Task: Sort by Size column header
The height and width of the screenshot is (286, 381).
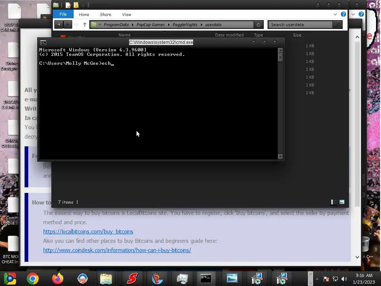Action: click(297, 35)
